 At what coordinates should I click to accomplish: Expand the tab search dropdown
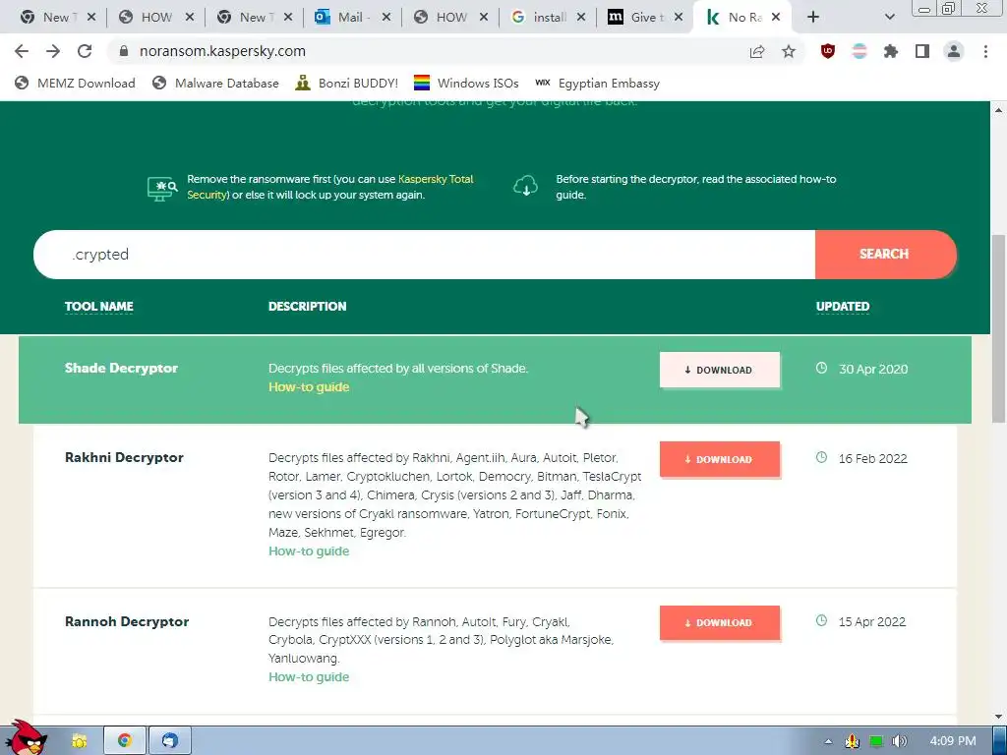(889, 18)
